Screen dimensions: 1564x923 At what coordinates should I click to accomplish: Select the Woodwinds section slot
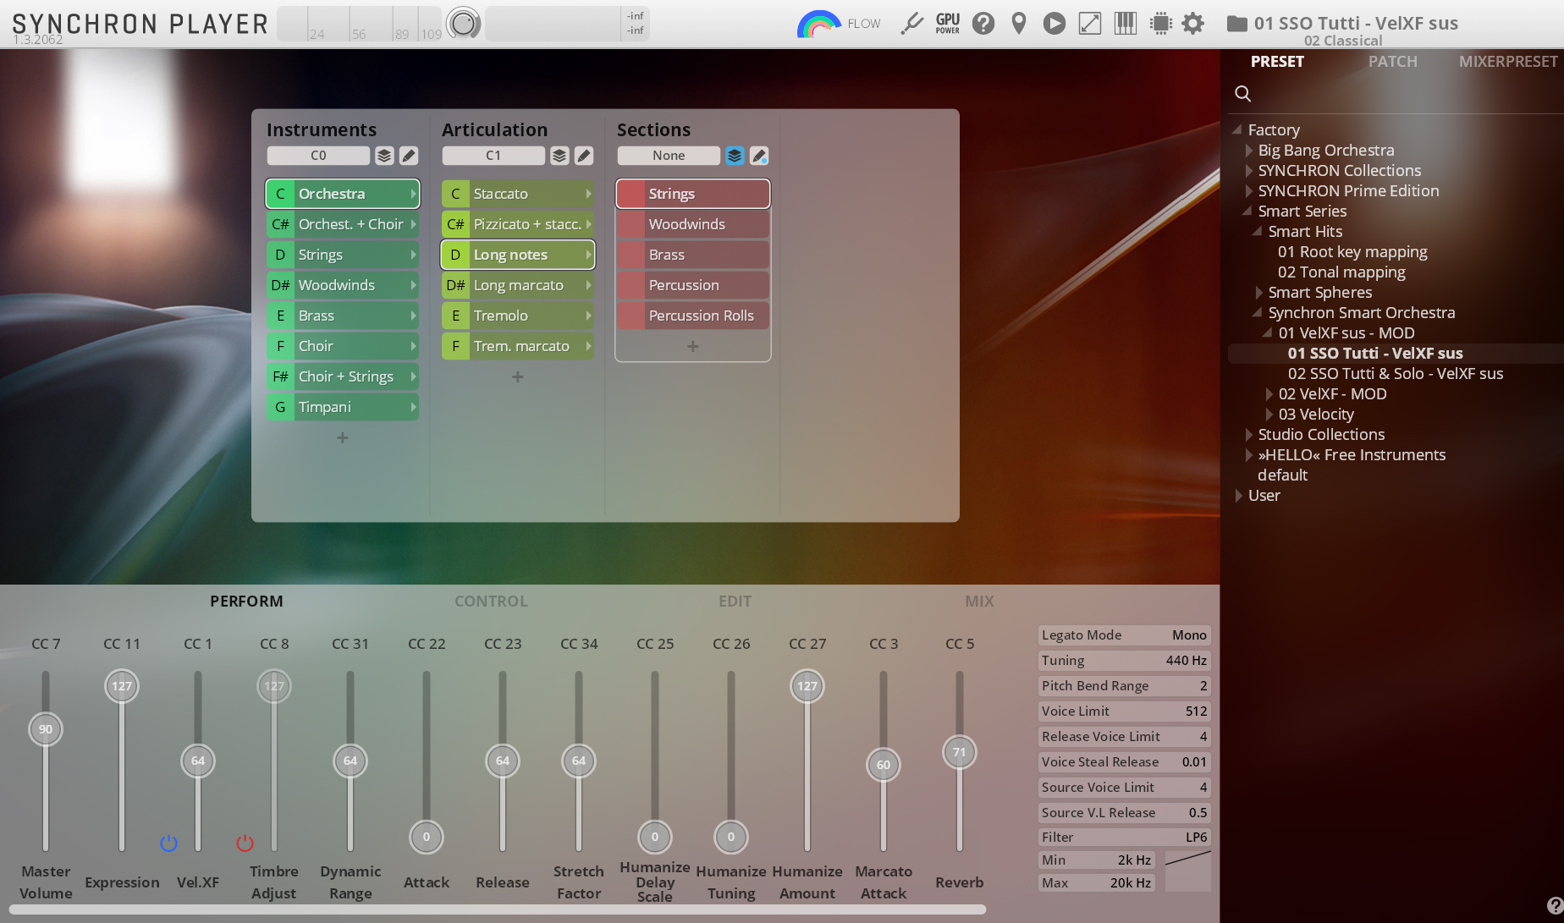692,224
